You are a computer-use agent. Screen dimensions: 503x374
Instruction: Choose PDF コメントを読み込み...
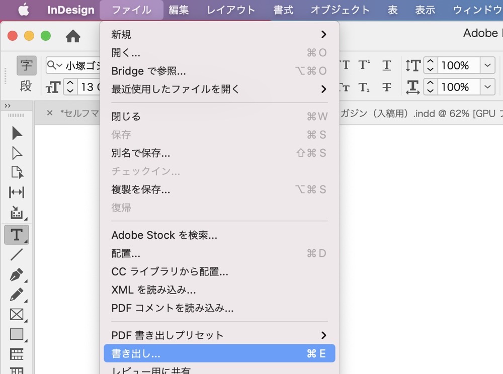[219, 308]
